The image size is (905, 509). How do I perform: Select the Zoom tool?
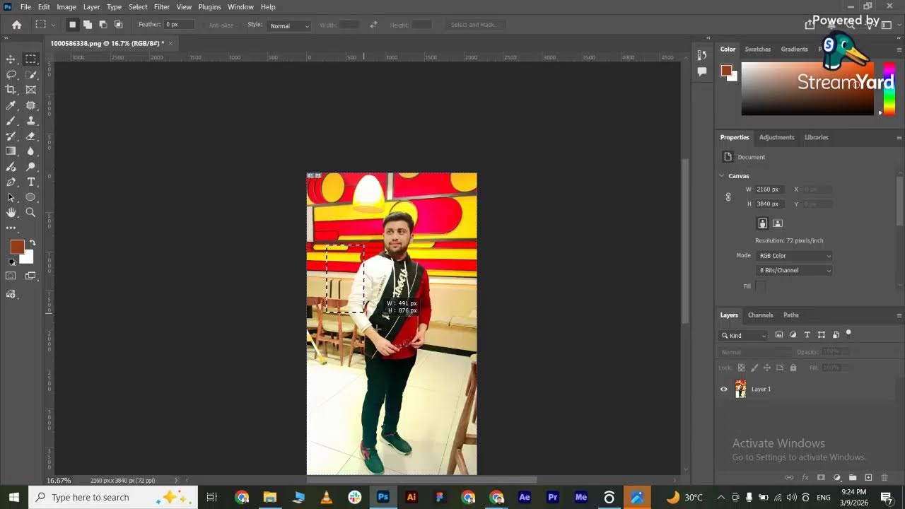(30, 213)
